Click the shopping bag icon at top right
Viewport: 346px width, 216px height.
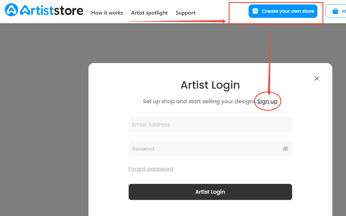(x=335, y=11)
